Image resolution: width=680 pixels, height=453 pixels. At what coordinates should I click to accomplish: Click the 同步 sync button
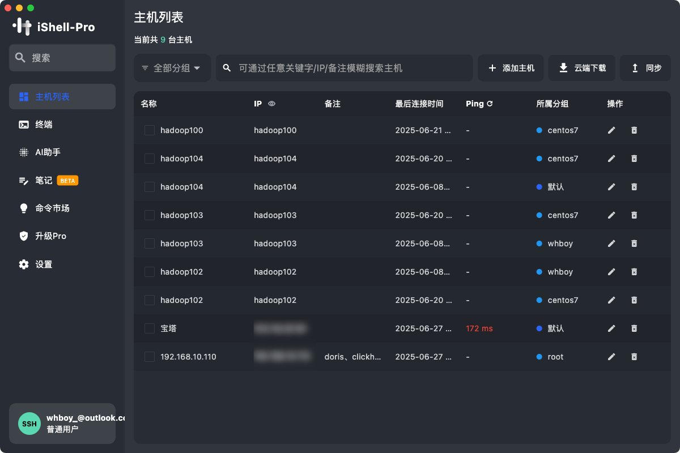click(645, 67)
